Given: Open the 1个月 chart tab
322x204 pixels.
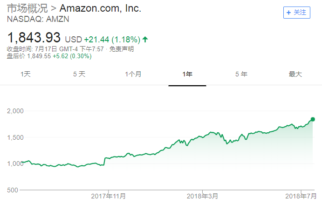Looking at the screenshot, I should point(133,74).
